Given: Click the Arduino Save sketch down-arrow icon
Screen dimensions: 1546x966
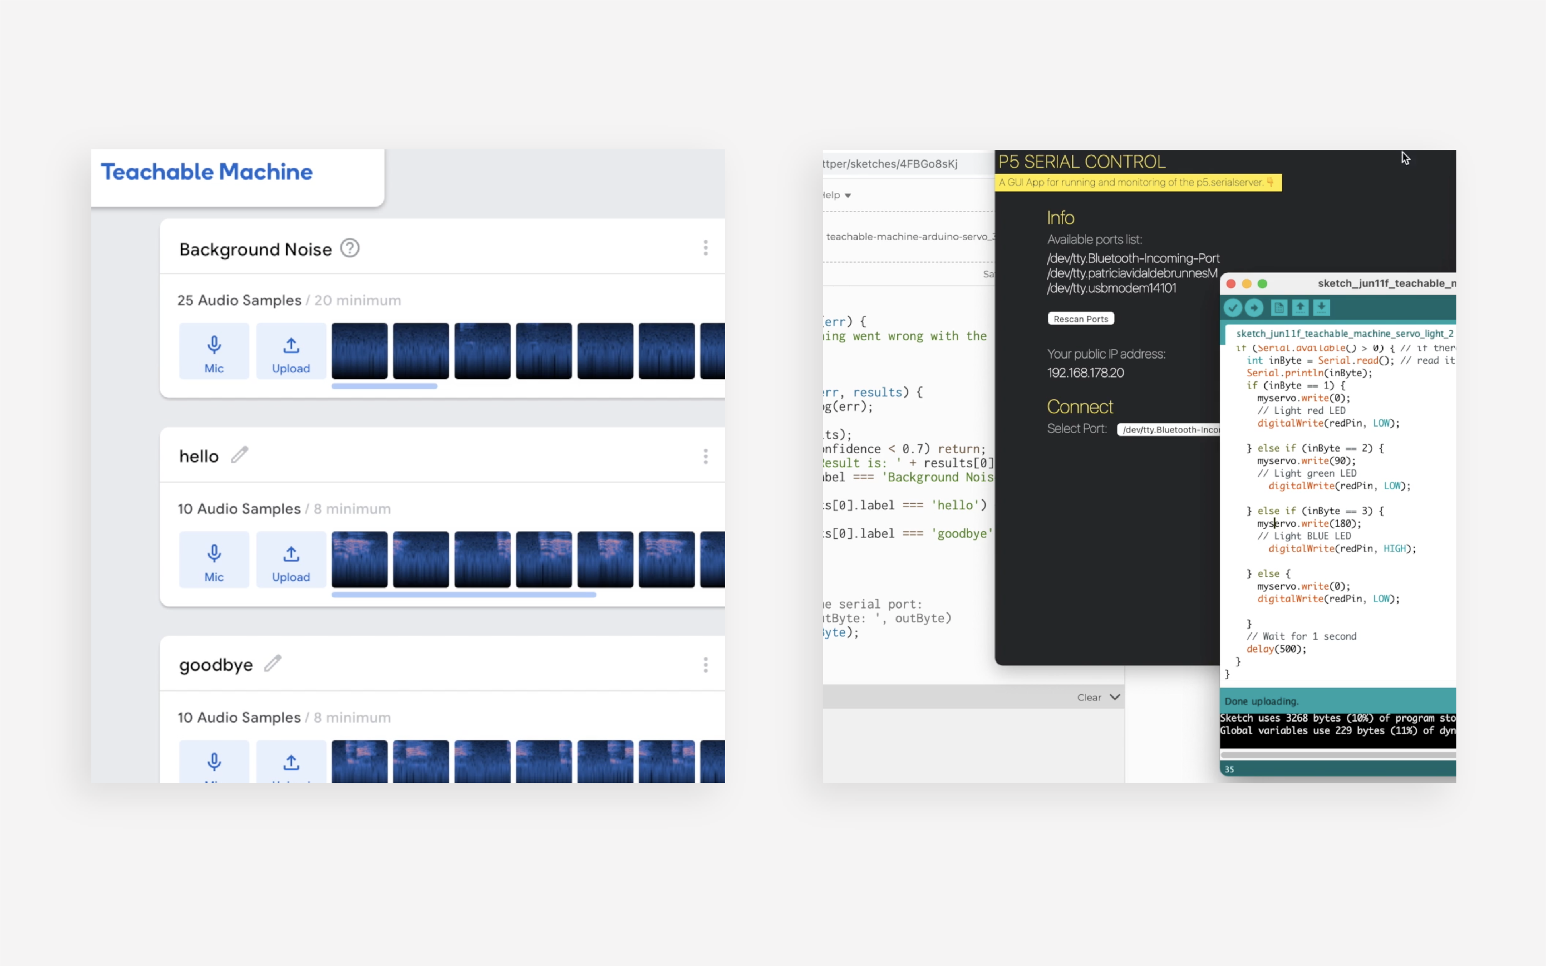Looking at the screenshot, I should coord(1321,308).
